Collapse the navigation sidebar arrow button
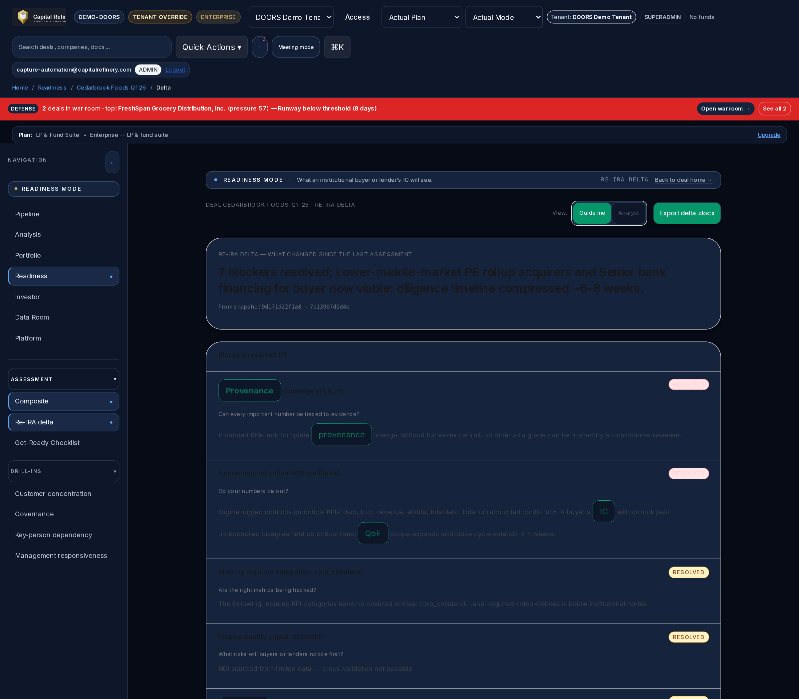 [x=112, y=162]
